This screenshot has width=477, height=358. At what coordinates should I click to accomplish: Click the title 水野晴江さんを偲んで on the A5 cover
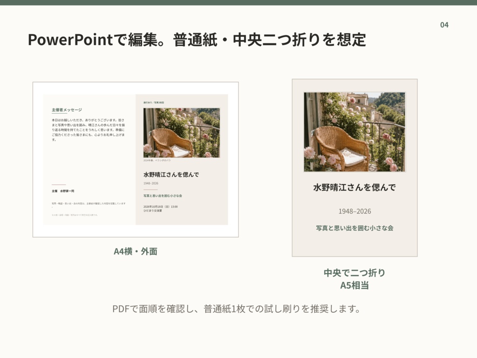(x=354, y=187)
